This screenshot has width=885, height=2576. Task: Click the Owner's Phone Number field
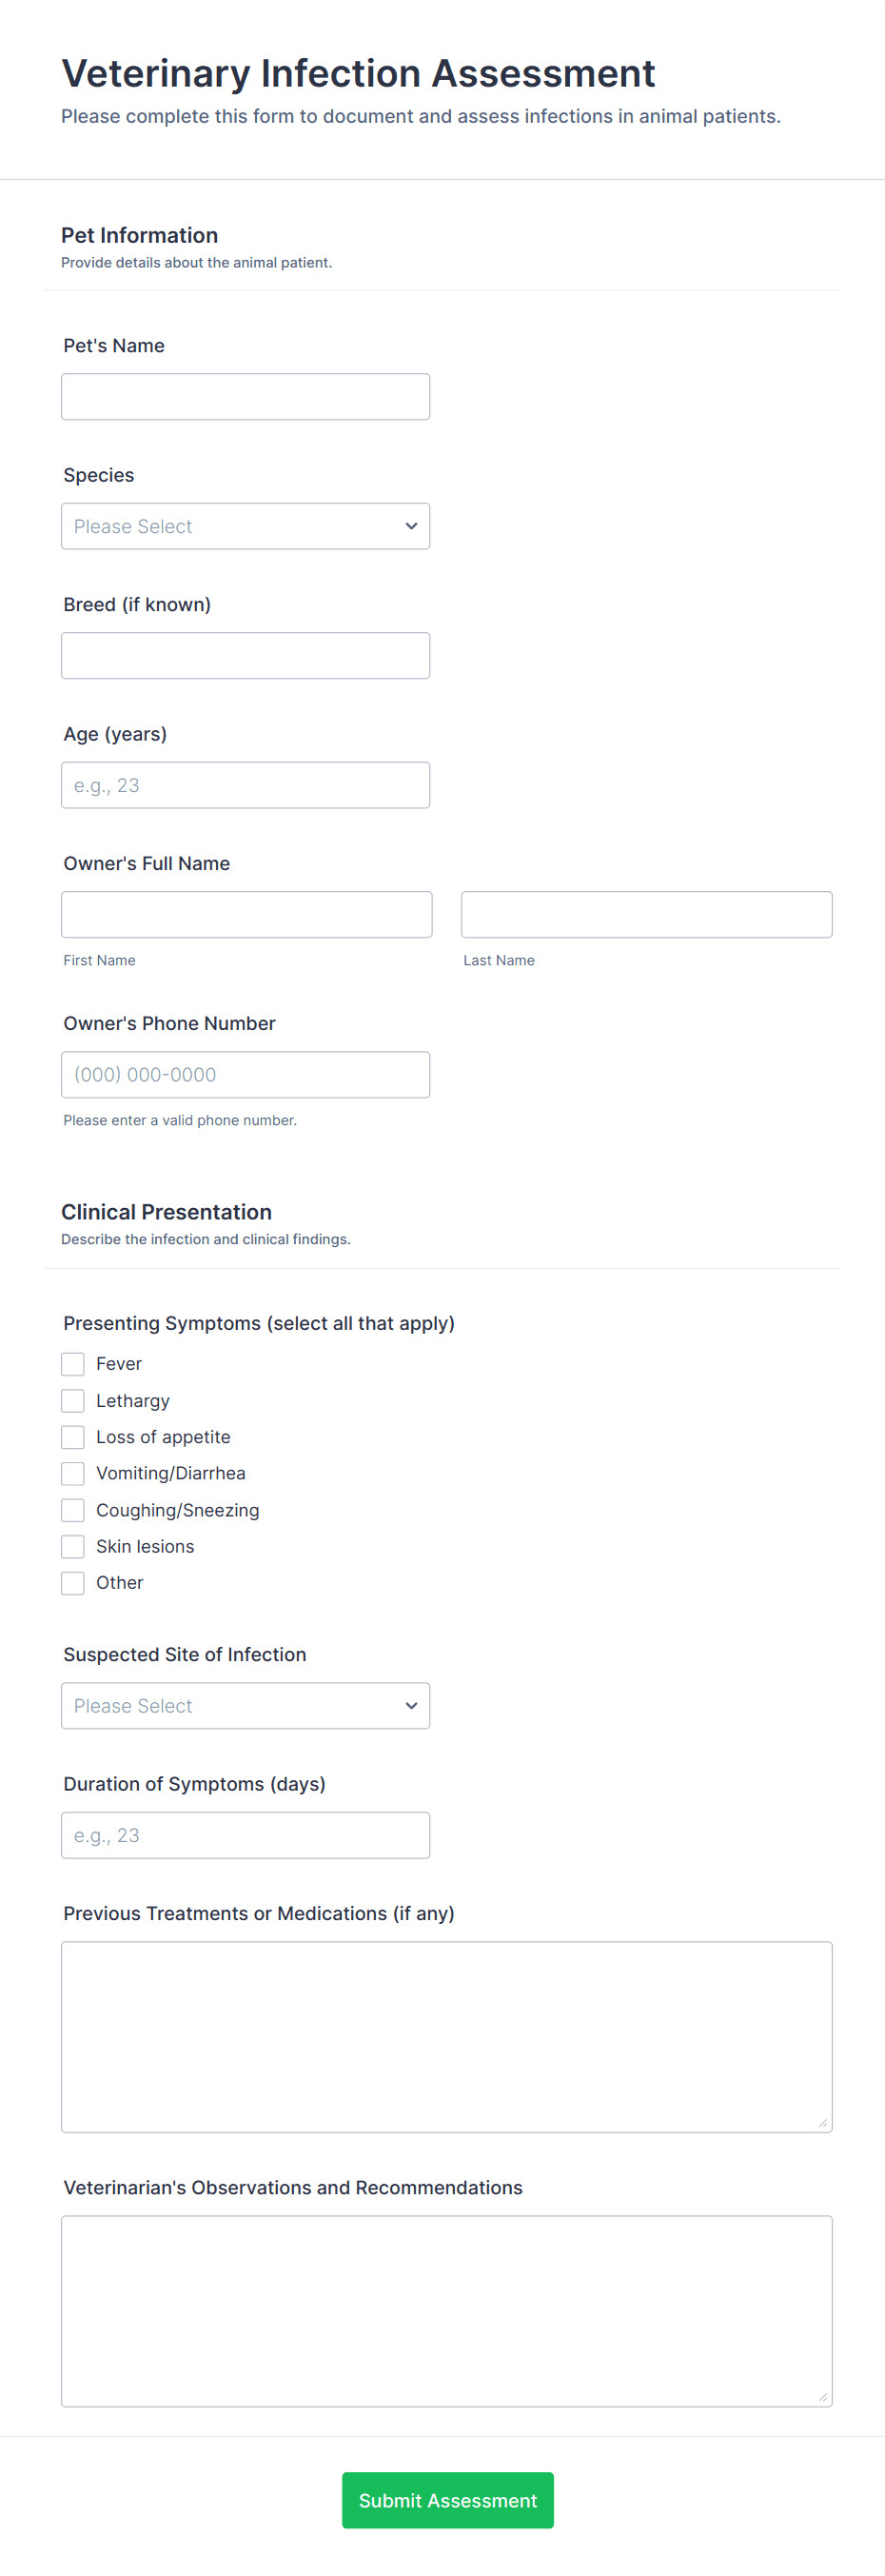click(245, 1074)
